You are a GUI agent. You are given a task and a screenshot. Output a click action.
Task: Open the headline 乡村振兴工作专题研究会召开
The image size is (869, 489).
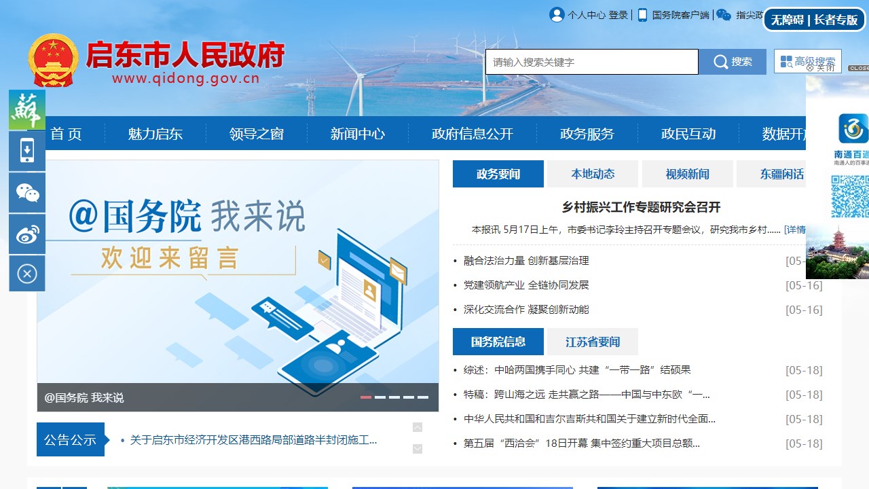click(641, 207)
